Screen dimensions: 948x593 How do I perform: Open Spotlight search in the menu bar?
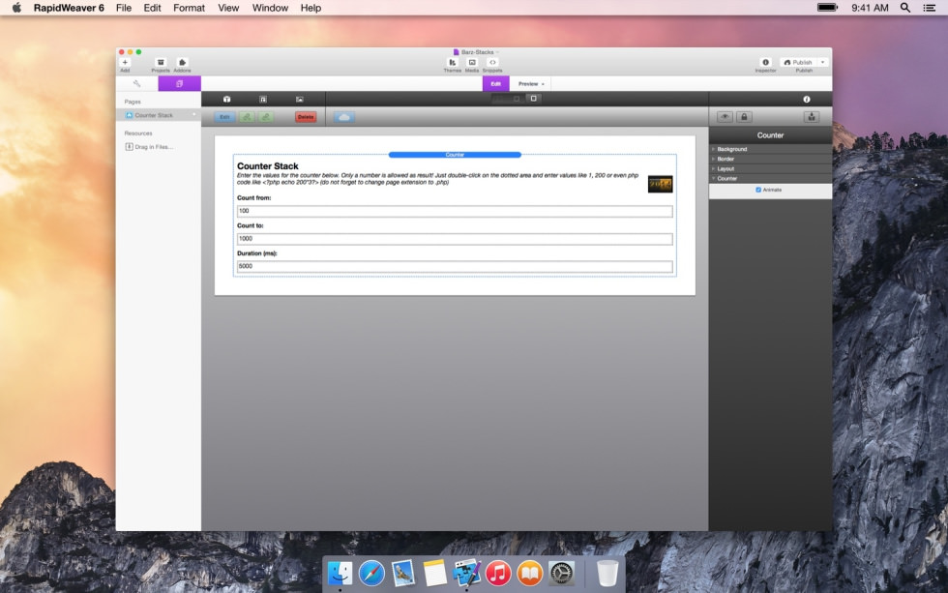(x=905, y=8)
